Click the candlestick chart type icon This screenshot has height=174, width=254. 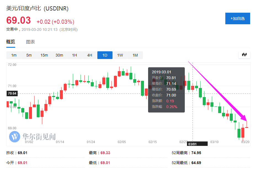244,55
